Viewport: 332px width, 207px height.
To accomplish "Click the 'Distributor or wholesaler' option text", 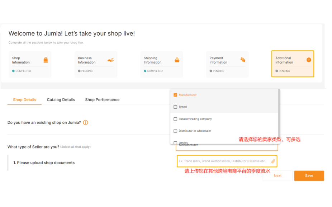I will click(195, 131).
